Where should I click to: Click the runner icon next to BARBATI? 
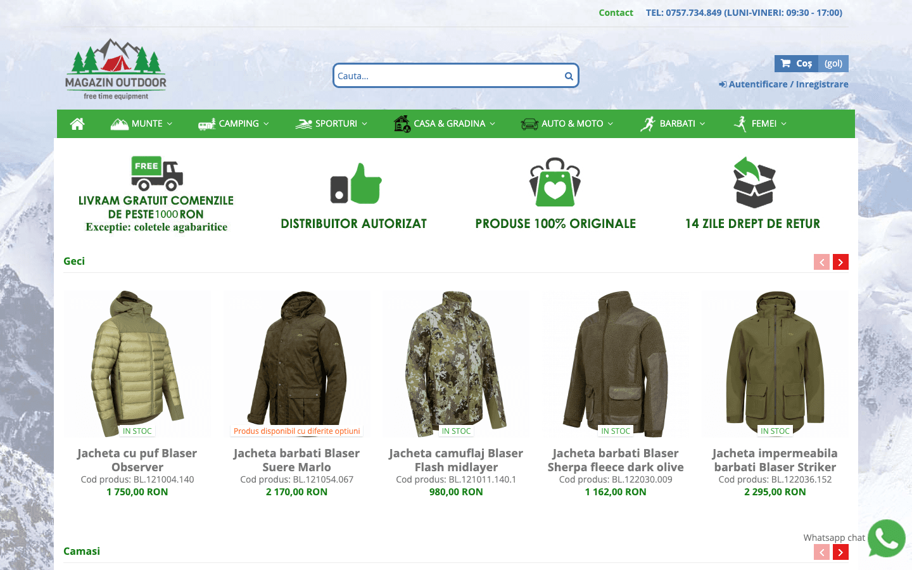pos(647,124)
